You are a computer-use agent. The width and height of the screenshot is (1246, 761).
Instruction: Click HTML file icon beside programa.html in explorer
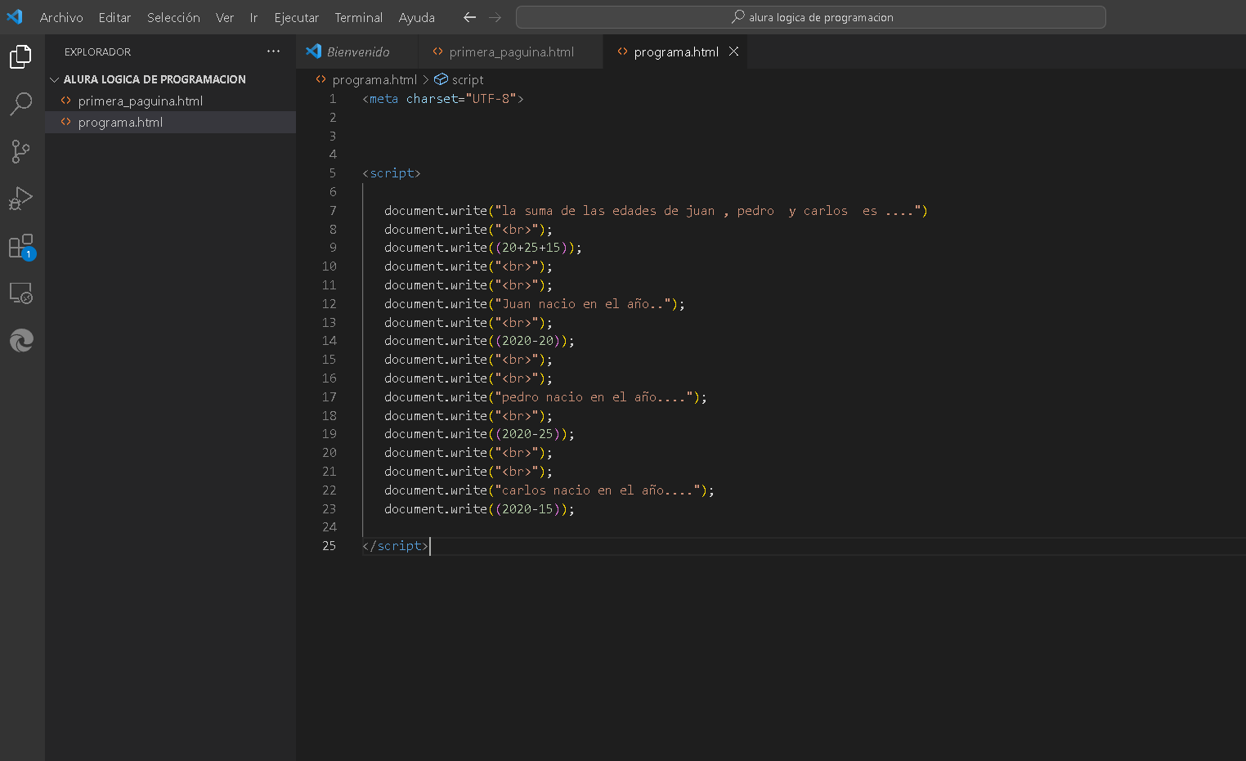point(66,122)
